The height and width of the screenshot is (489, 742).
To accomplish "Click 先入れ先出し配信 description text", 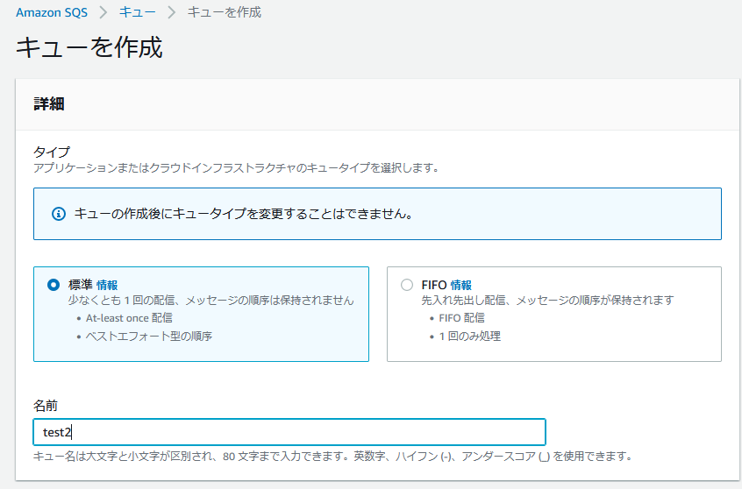I will point(547,301).
